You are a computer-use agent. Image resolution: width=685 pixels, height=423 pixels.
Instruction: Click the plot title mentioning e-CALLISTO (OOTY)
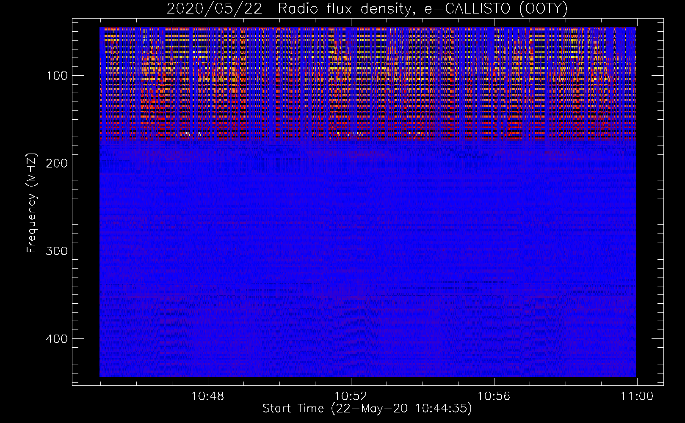(x=367, y=9)
